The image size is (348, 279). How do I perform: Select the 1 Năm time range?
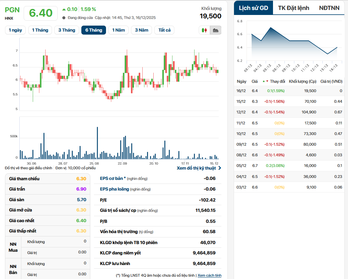[x=119, y=30]
